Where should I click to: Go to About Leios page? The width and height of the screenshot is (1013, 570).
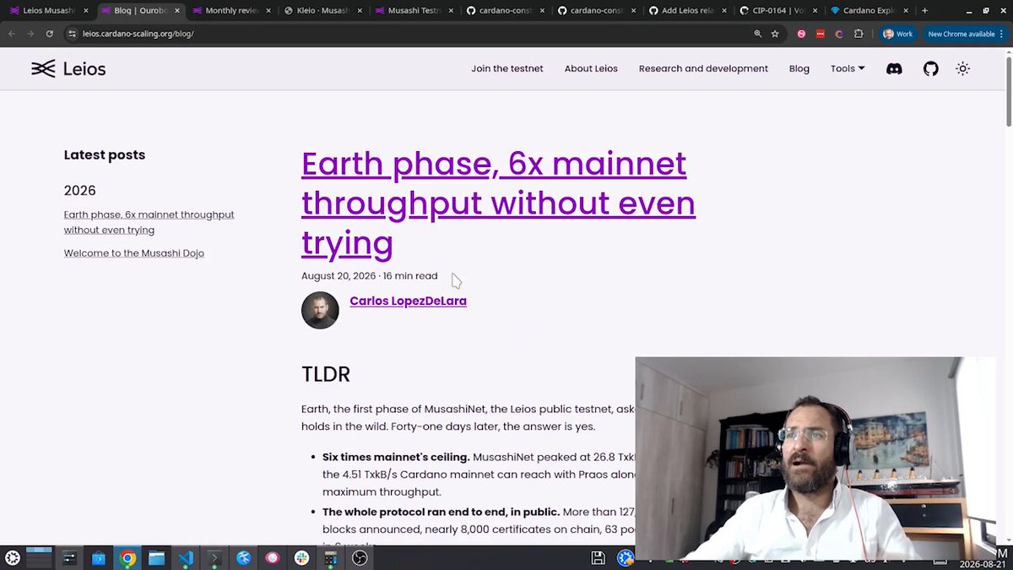591,68
